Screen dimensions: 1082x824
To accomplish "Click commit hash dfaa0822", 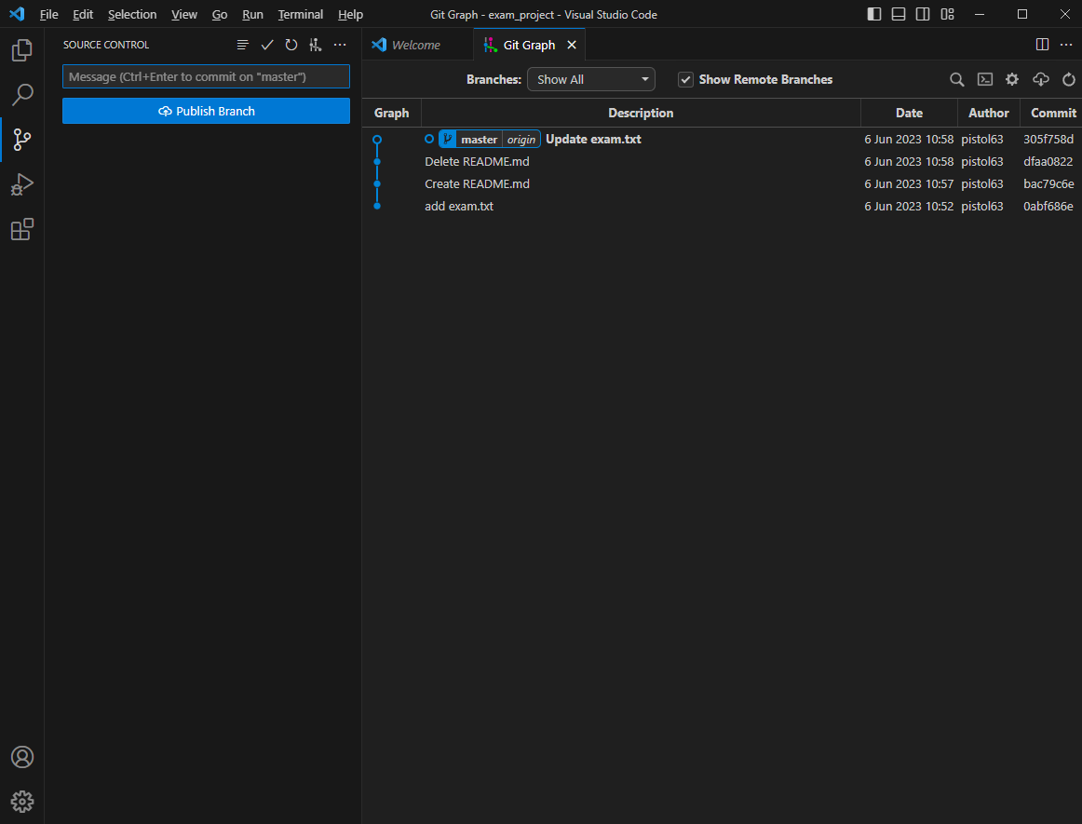I will pos(1048,161).
